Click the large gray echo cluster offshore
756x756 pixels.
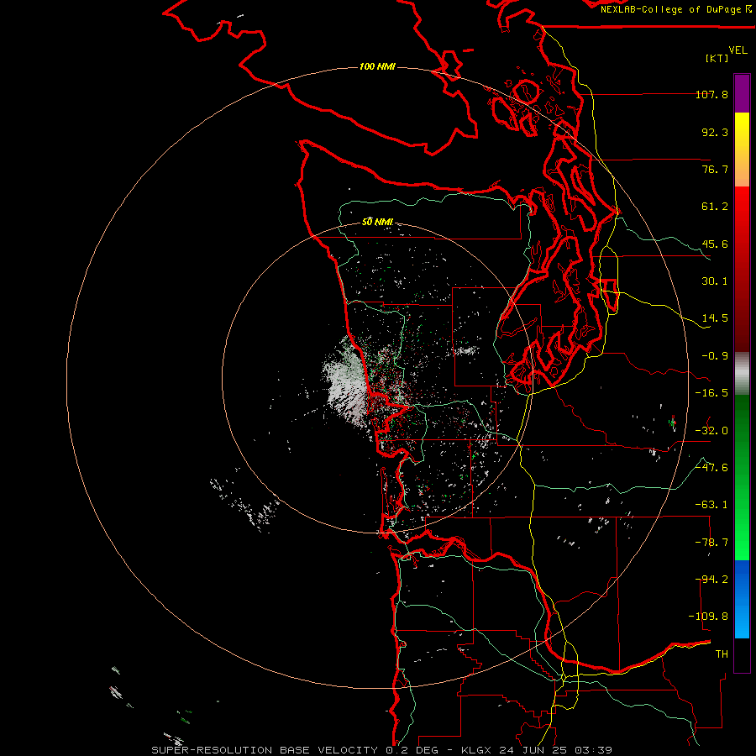coord(345,382)
